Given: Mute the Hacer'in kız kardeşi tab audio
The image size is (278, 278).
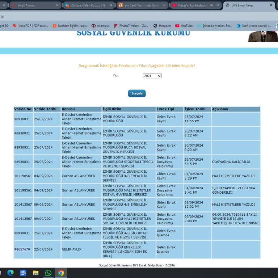Looking at the screenshot, I should [211, 5].
